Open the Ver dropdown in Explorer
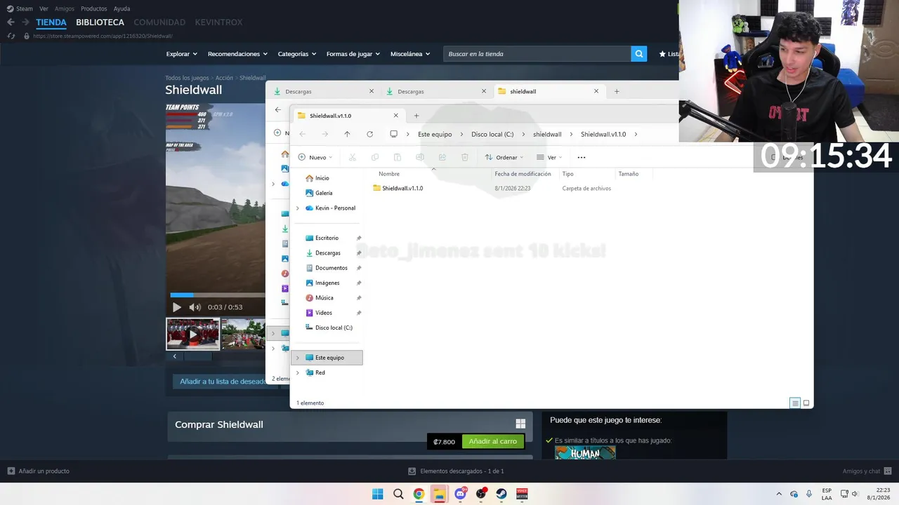Viewport: 899px width, 505px height. tap(549, 157)
